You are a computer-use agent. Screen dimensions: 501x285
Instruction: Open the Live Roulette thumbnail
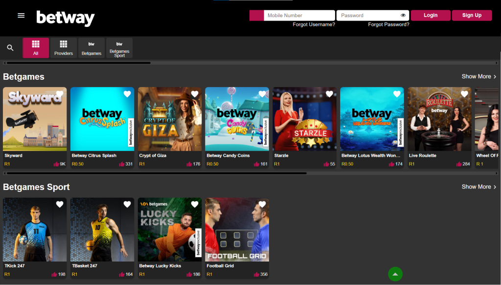pos(439,119)
